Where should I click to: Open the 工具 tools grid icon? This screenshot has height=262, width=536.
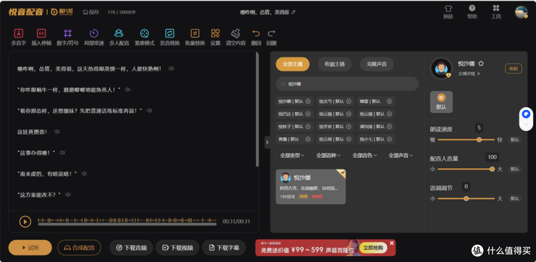click(x=496, y=12)
